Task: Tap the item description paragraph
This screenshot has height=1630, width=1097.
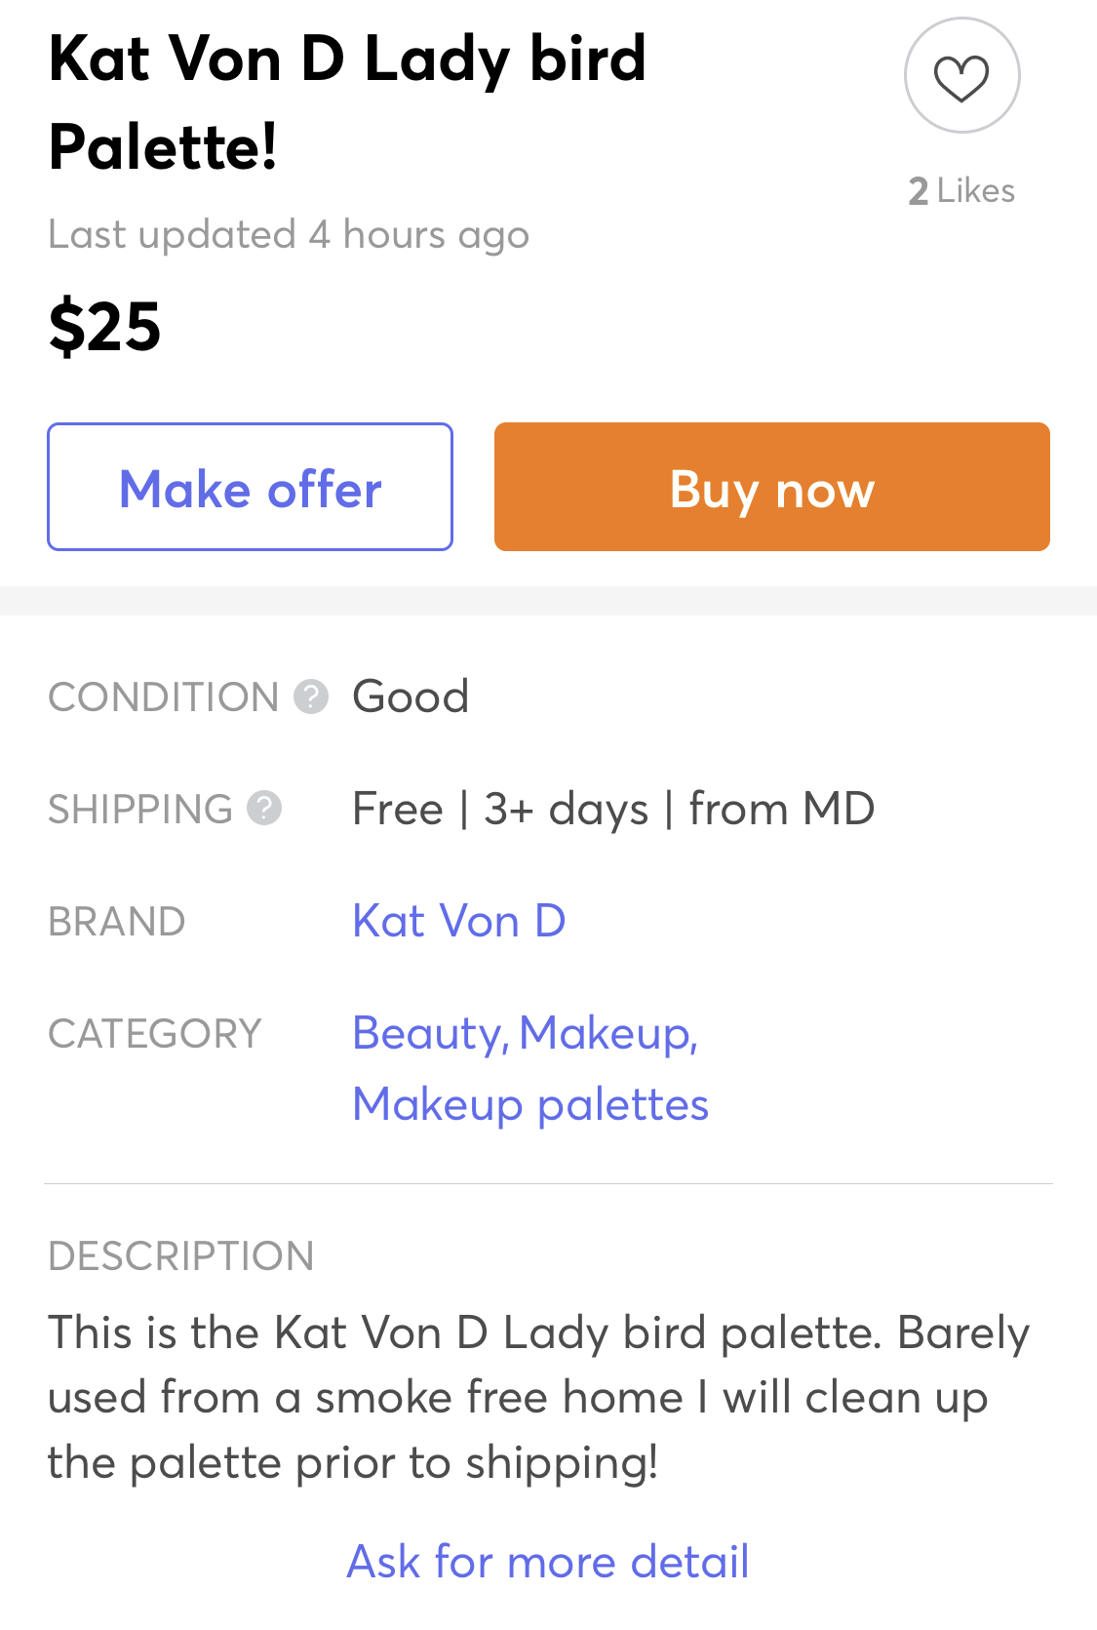Action: point(538,1397)
